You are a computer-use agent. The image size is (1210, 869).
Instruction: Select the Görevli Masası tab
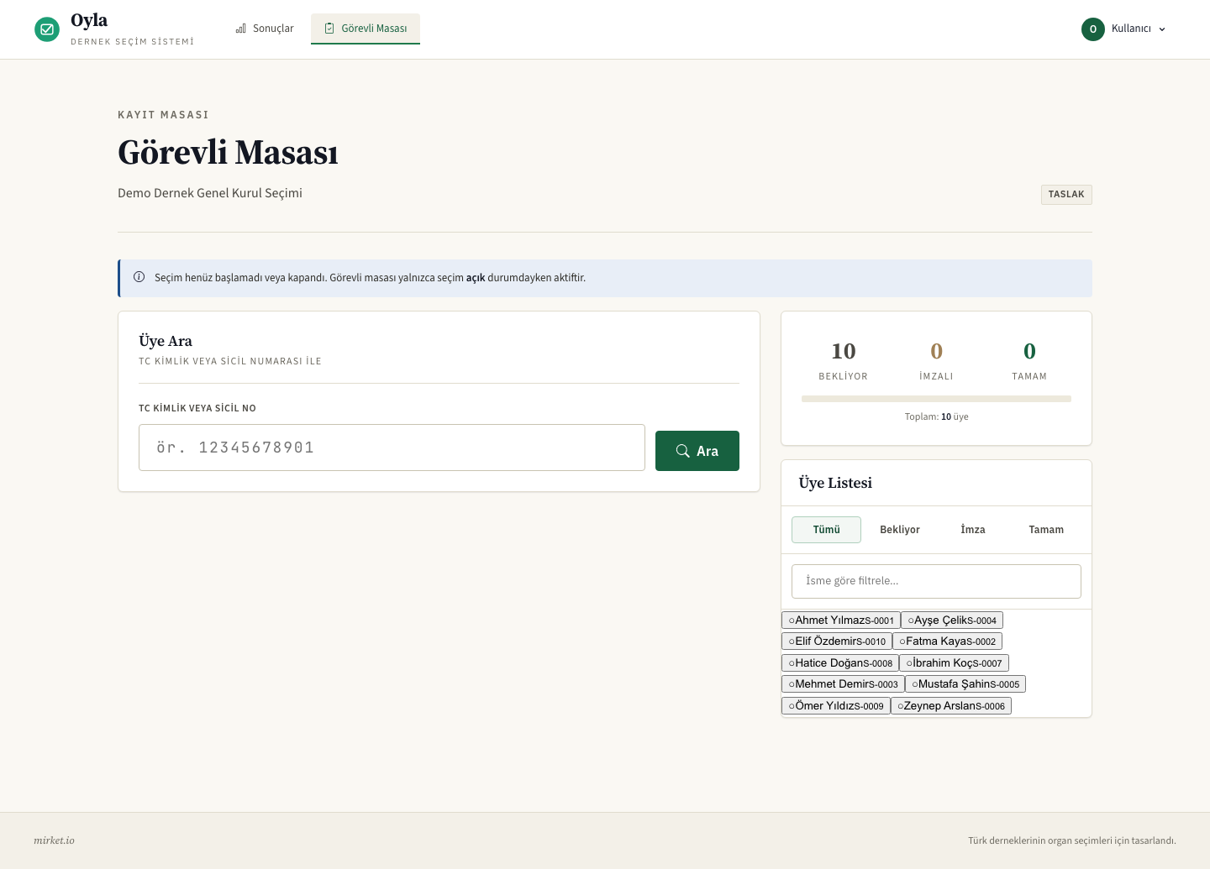[x=366, y=29]
